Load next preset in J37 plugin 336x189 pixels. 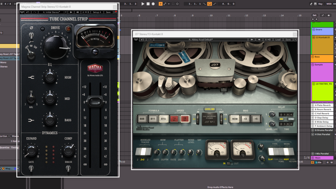[259, 40]
